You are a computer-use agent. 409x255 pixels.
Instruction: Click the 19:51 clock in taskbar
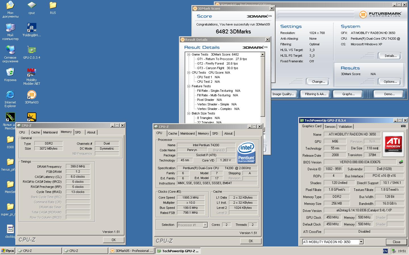[x=402, y=251]
